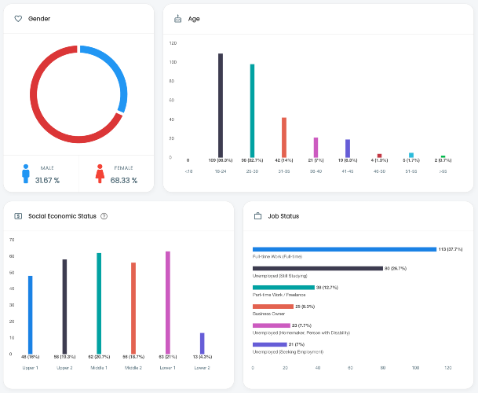Click the Age card title
This screenshot has height=393, width=478.
[194, 19]
